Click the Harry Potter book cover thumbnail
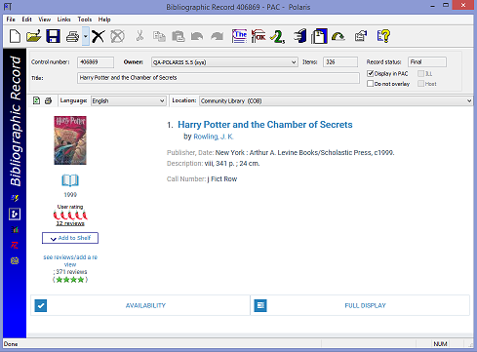This screenshot has height=352, width=477. pyautogui.click(x=70, y=140)
